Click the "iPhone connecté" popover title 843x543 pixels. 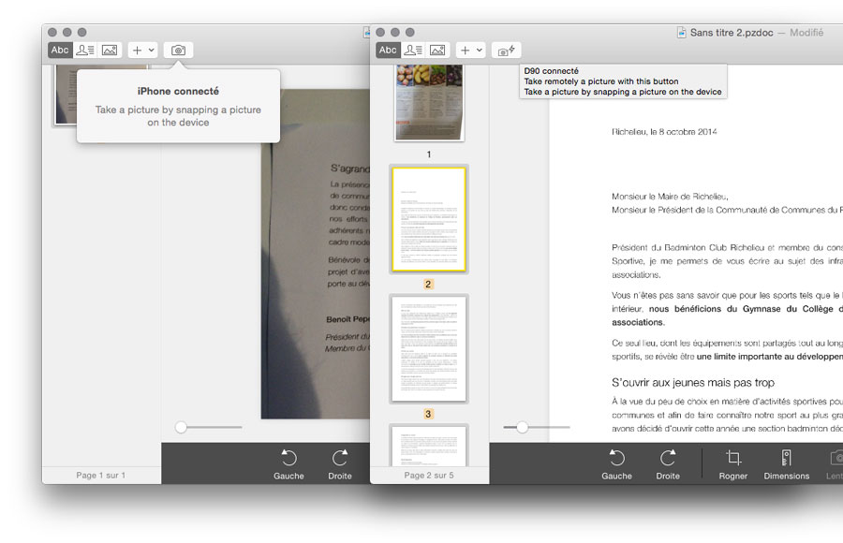178,92
